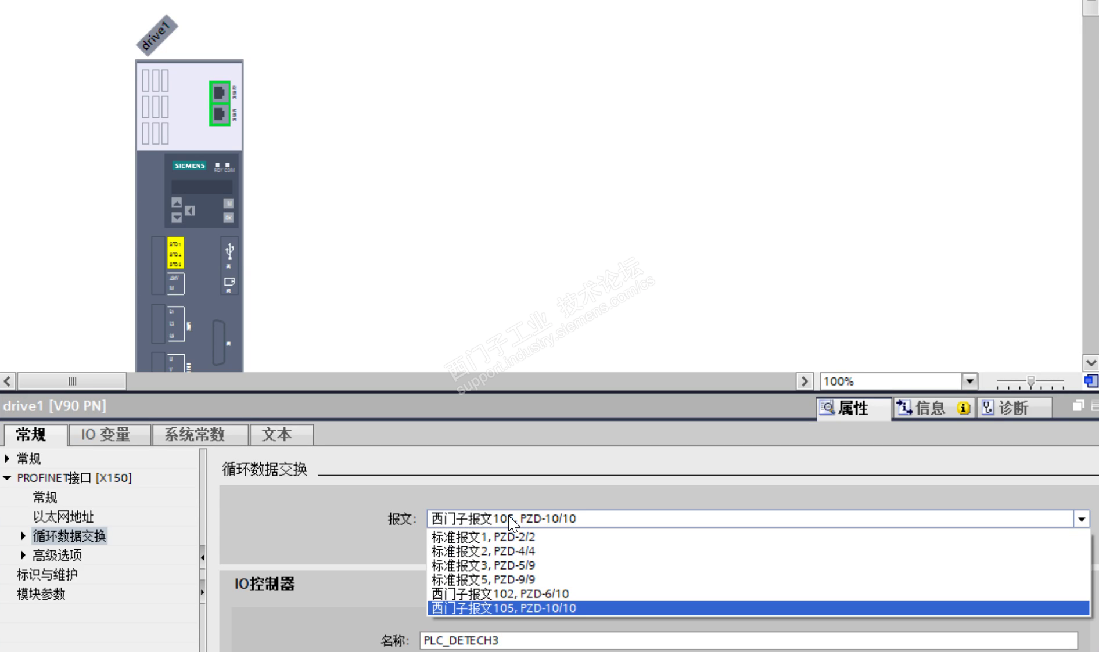Image resolution: width=1099 pixels, height=652 pixels.
Task: Select 以太网地址 in the navigation tree
Action: tap(63, 517)
